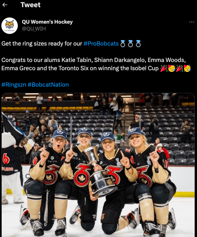
Task: Click the first partying face emoji
Action: click(x=172, y=68)
